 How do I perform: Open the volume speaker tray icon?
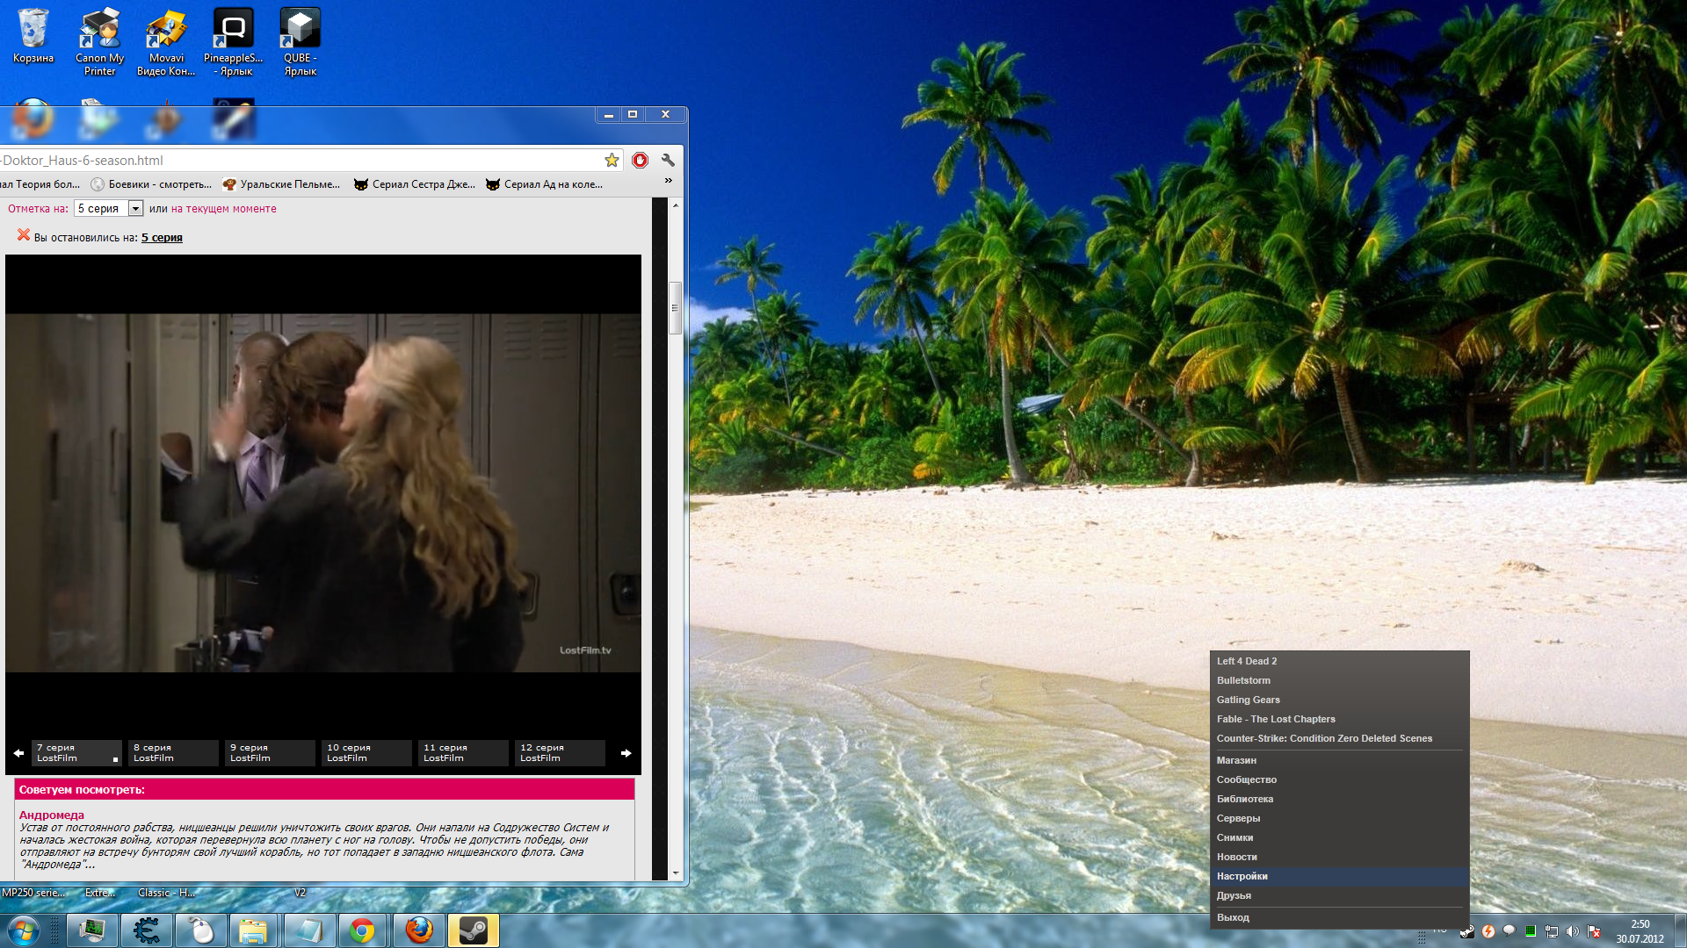(x=1573, y=932)
